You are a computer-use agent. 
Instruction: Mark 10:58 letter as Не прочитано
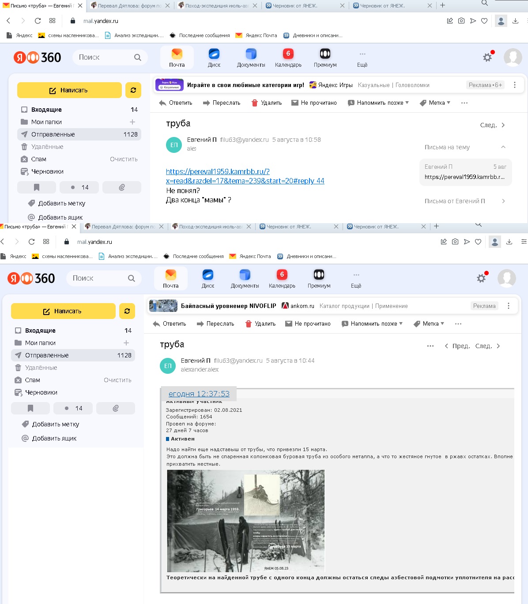(314, 103)
